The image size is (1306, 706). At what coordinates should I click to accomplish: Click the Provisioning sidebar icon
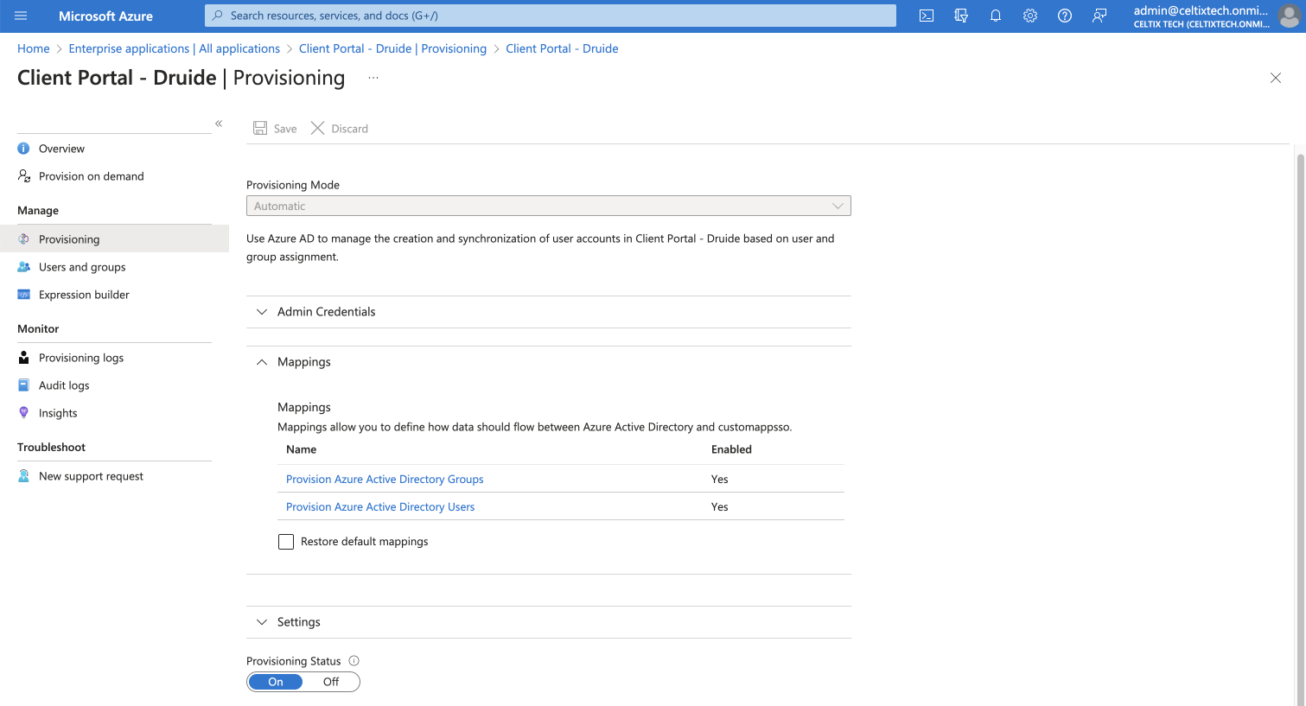click(x=24, y=239)
